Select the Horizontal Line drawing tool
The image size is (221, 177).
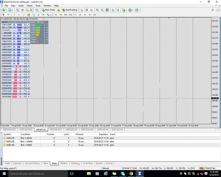click(x=19, y=15)
